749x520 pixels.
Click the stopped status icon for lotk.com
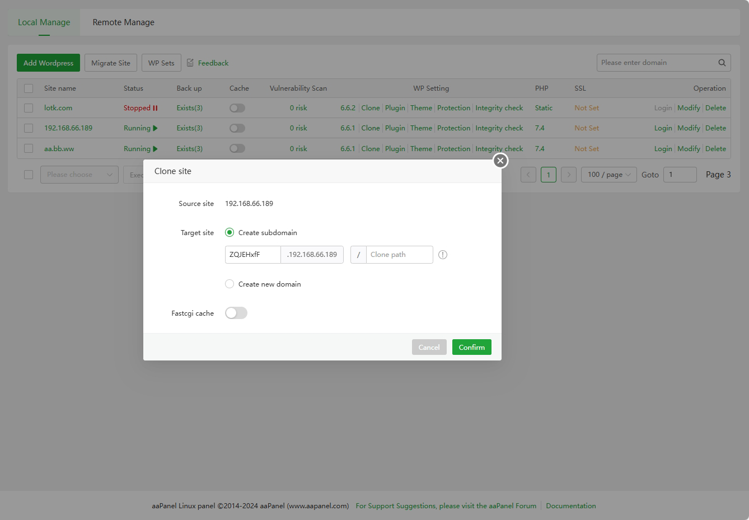point(155,108)
